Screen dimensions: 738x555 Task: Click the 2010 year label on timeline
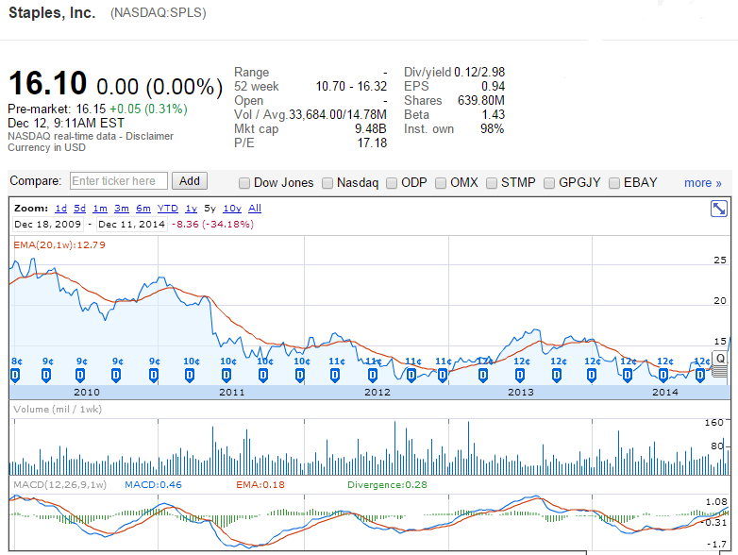tap(87, 392)
